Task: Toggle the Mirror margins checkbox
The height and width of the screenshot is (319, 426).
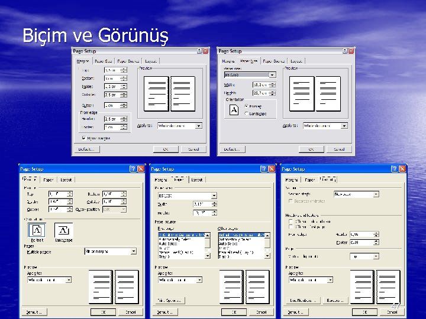Action: [x=84, y=138]
